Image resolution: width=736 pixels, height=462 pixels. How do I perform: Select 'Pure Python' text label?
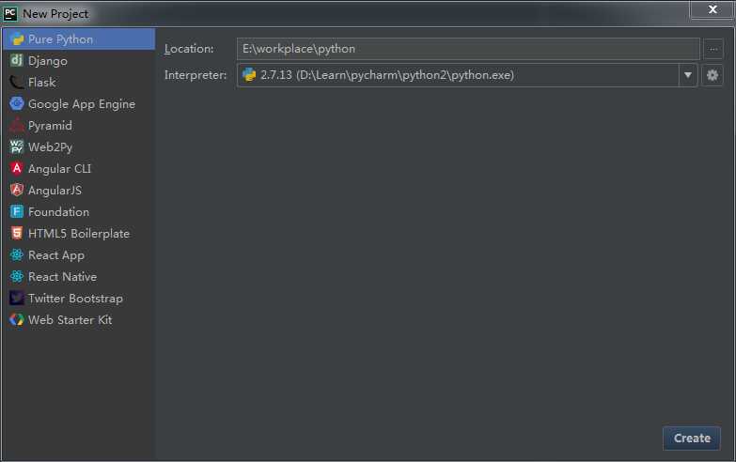[60, 39]
